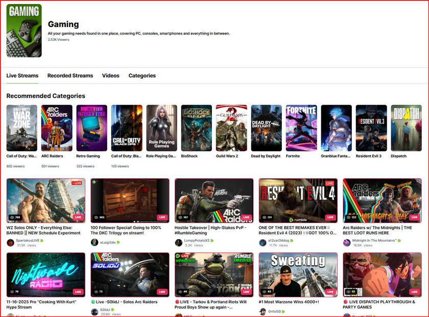
Task: Open the Dead by Daylight category
Action: pyautogui.click(x=266, y=128)
